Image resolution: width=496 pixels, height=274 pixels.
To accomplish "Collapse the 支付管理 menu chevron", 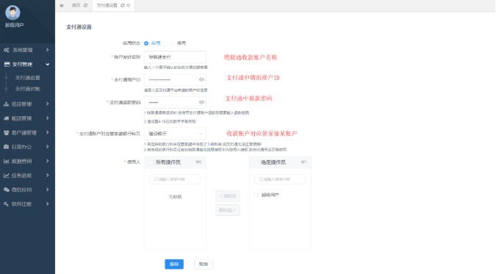I will click(48, 65).
